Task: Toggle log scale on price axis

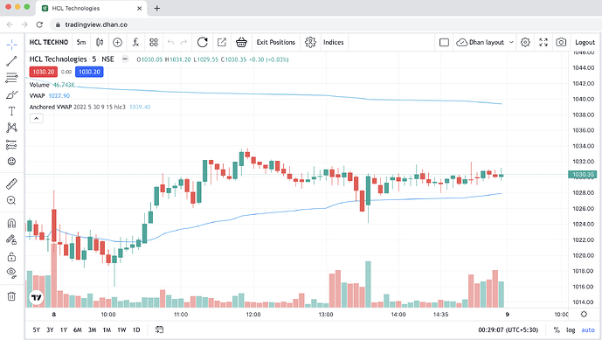Action: point(571,330)
